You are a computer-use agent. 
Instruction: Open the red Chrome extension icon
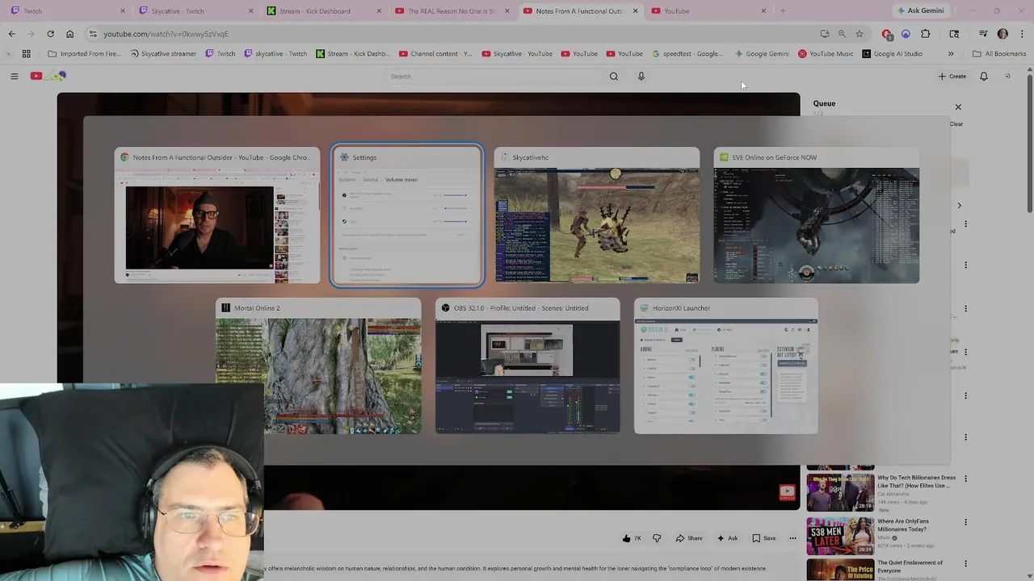click(887, 34)
